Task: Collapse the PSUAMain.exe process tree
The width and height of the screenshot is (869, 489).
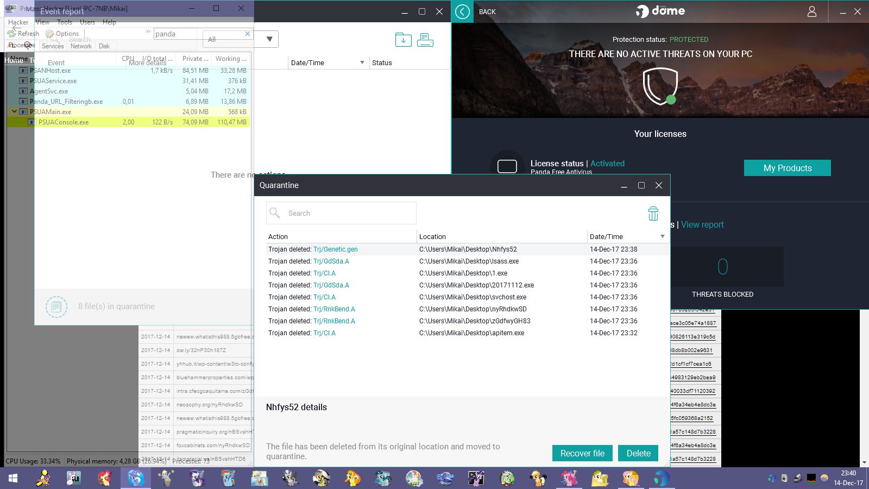Action: (14, 111)
